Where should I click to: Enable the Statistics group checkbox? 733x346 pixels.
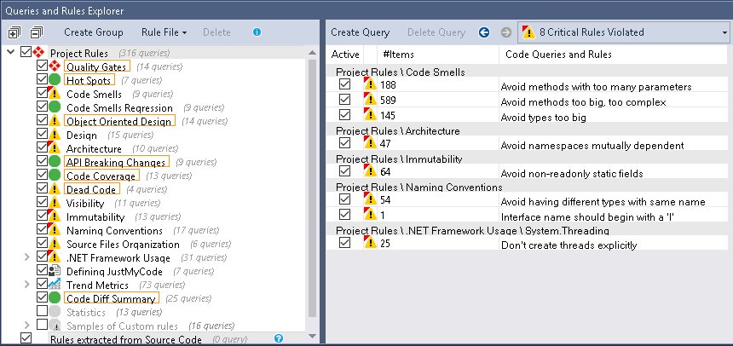[42, 312]
